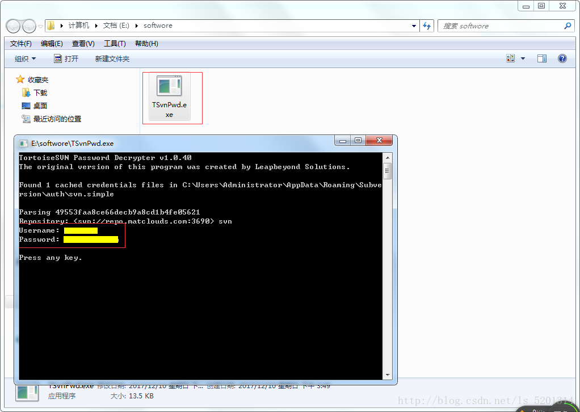The image size is (580, 412).
Task: Click the magnifier search icon
Action: [568, 26]
